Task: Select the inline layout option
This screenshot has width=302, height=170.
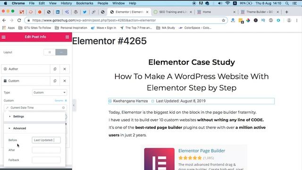Action: pos(61,52)
